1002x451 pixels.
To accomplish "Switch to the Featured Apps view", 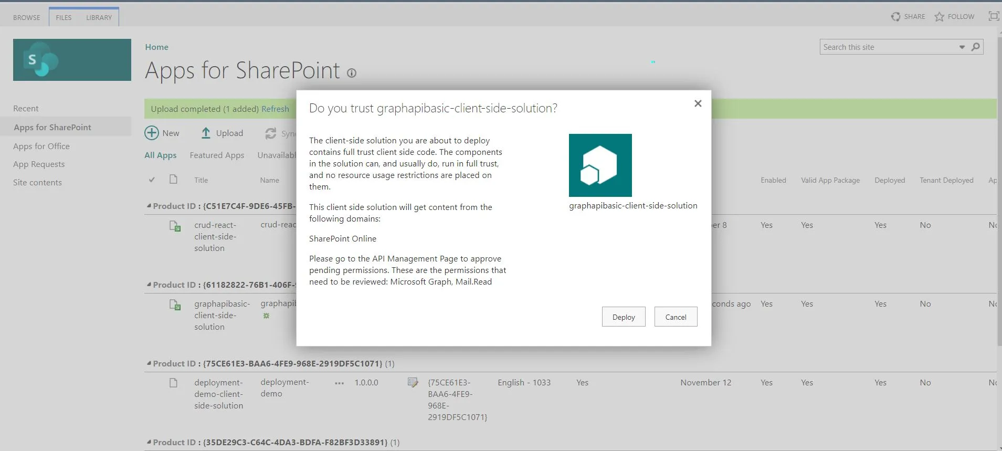I will [x=217, y=155].
